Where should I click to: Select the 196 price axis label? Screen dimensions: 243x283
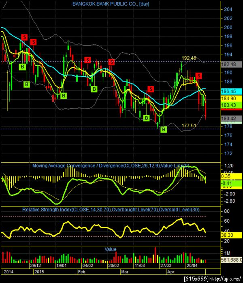click(x=228, y=45)
